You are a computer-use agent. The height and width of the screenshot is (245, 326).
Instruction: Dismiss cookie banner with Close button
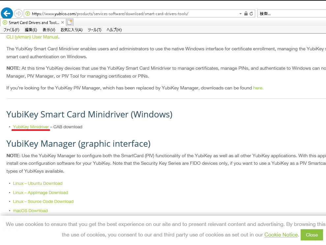[312, 235]
